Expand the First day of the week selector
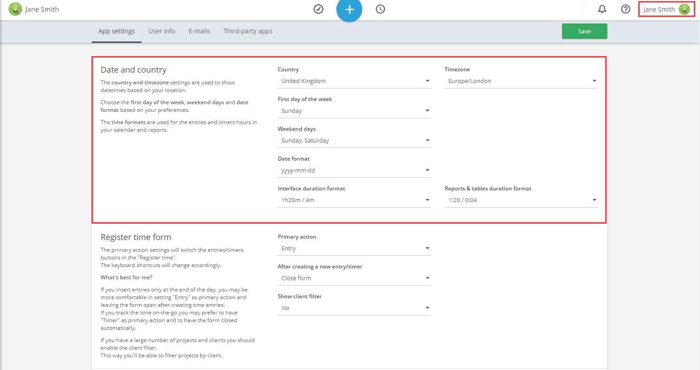Viewport: 700px width, 370px height. (427, 111)
